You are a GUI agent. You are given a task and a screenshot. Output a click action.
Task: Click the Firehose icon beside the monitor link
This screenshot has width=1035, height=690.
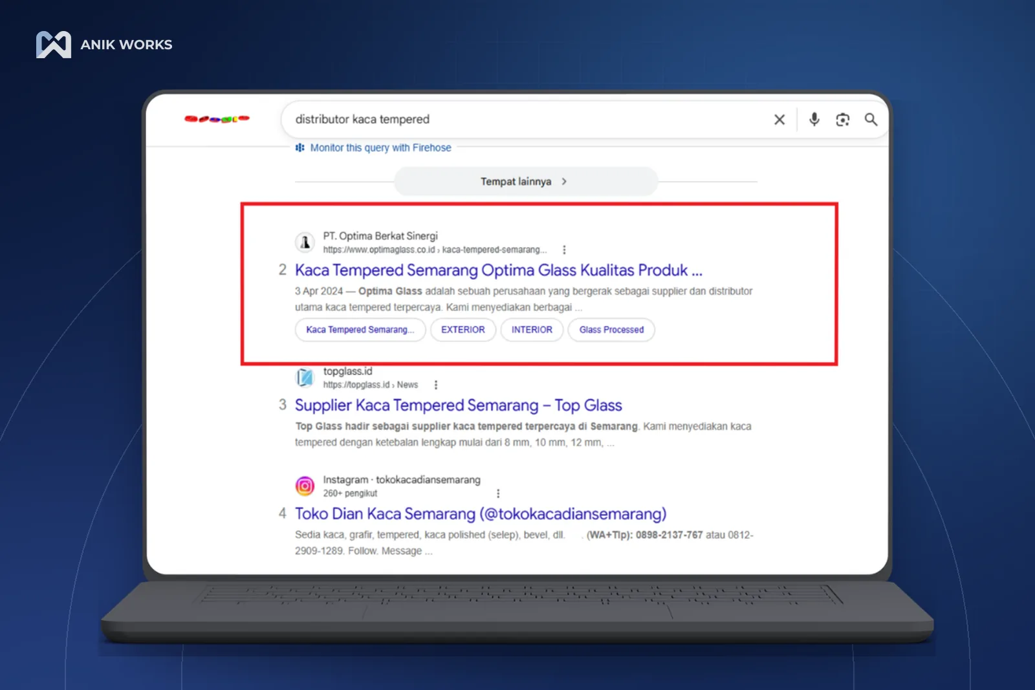pos(300,147)
